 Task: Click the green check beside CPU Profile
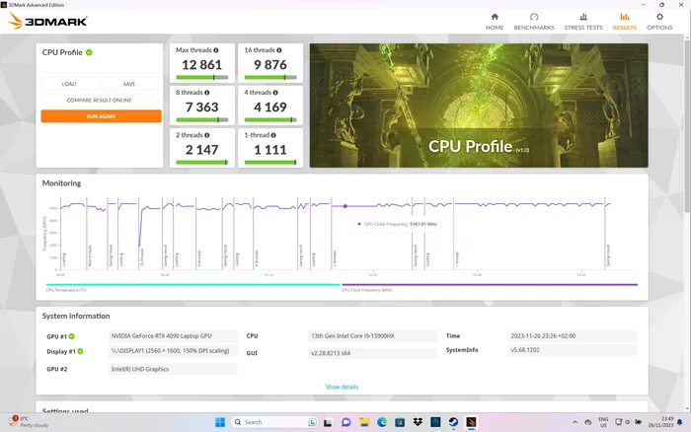[x=89, y=52]
